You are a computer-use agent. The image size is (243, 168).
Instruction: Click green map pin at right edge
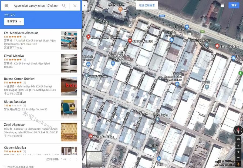point(241,73)
